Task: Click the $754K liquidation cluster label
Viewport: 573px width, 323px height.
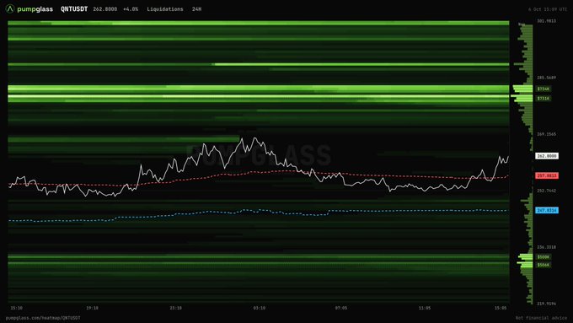Action: pyautogui.click(x=544, y=89)
